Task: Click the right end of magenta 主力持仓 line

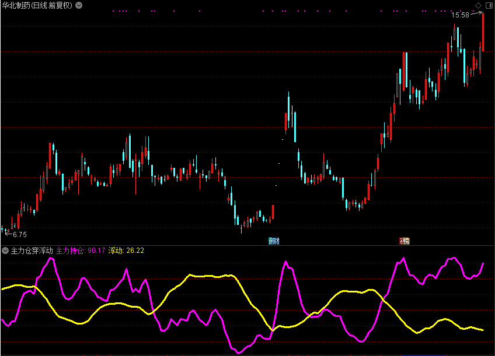Action: tap(483, 263)
